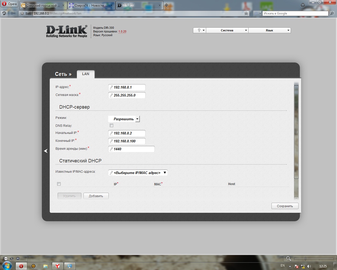
Task: Open the Выберите IP/MAC адрес dropdown
Action: [138, 173]
